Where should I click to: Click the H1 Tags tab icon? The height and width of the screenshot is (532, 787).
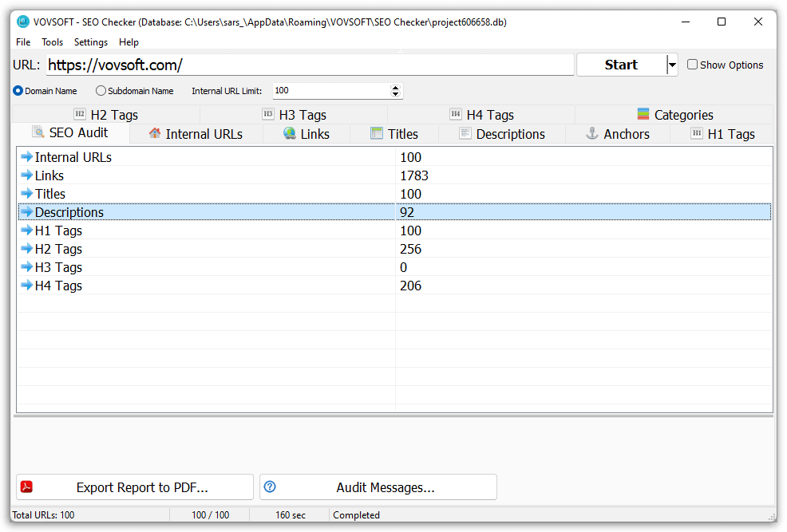(x=697, y=133)
